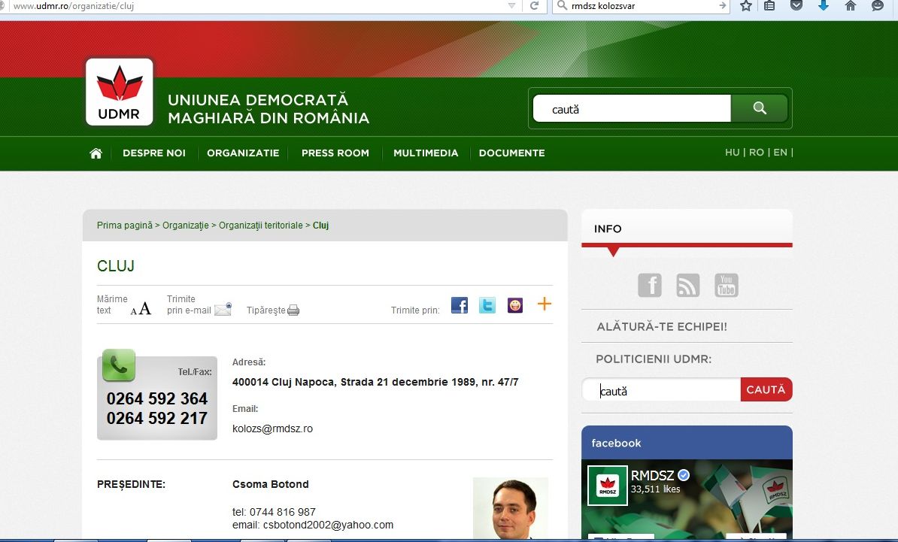Click the browser home icon

click(851, 6)
